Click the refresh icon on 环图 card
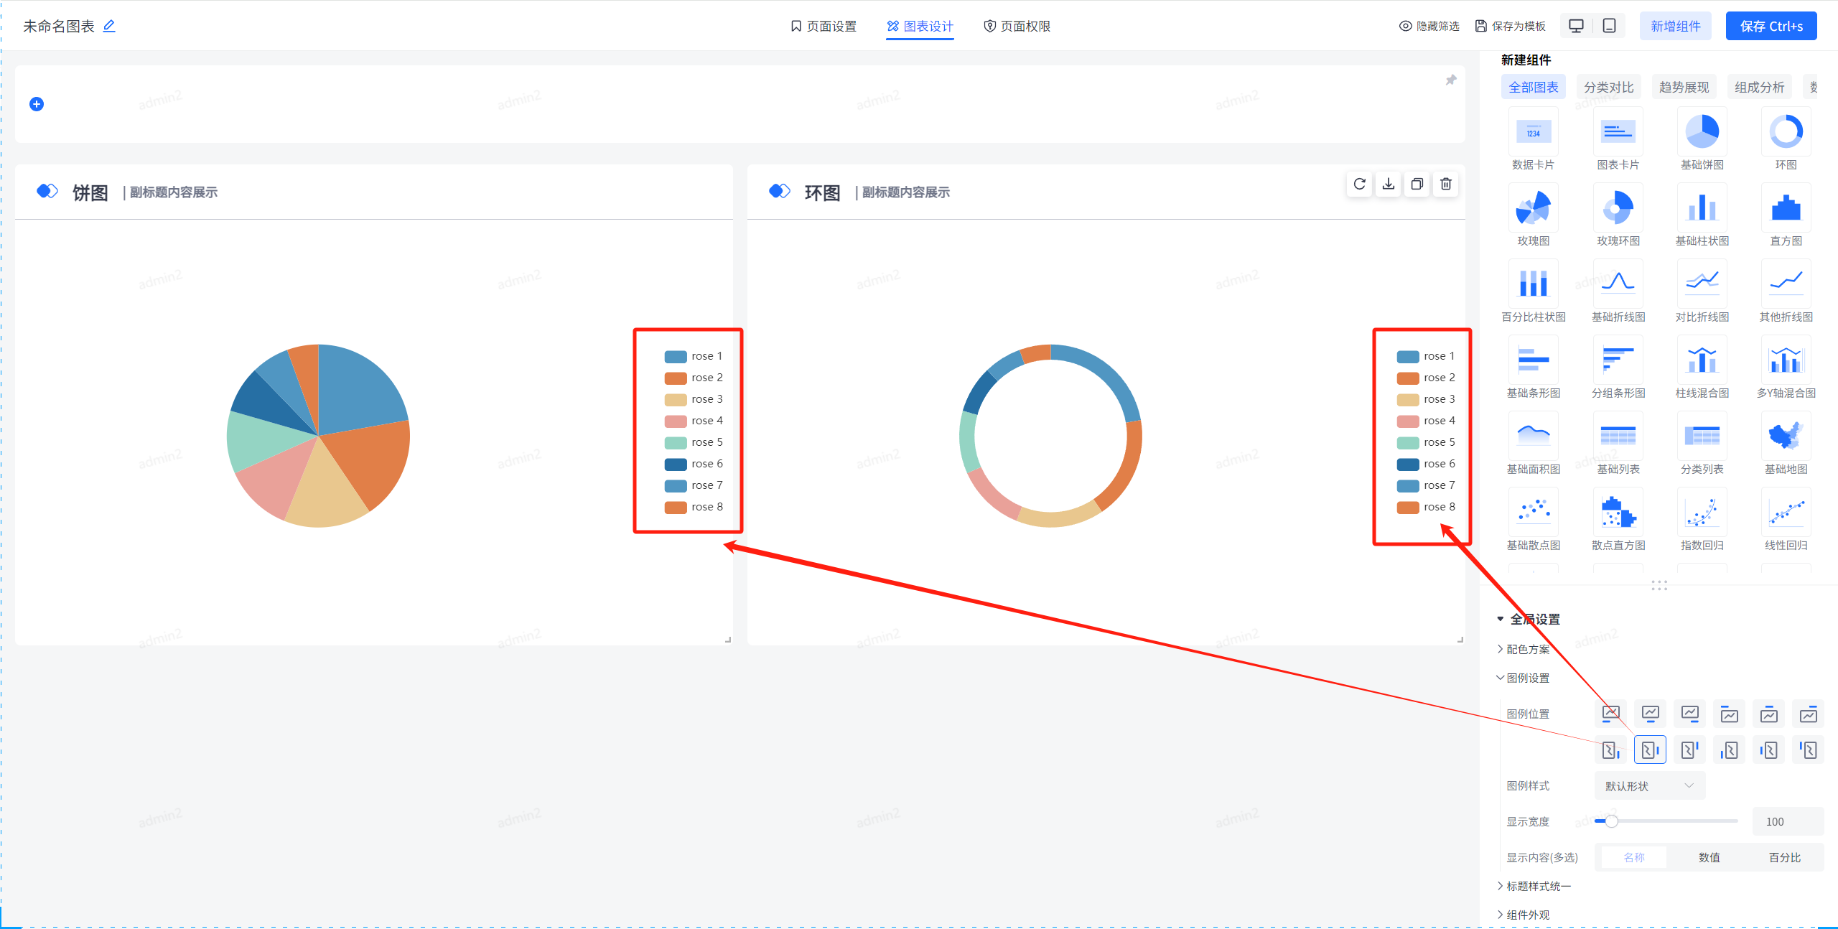Screen dimensions: 1838x929 1359,185
